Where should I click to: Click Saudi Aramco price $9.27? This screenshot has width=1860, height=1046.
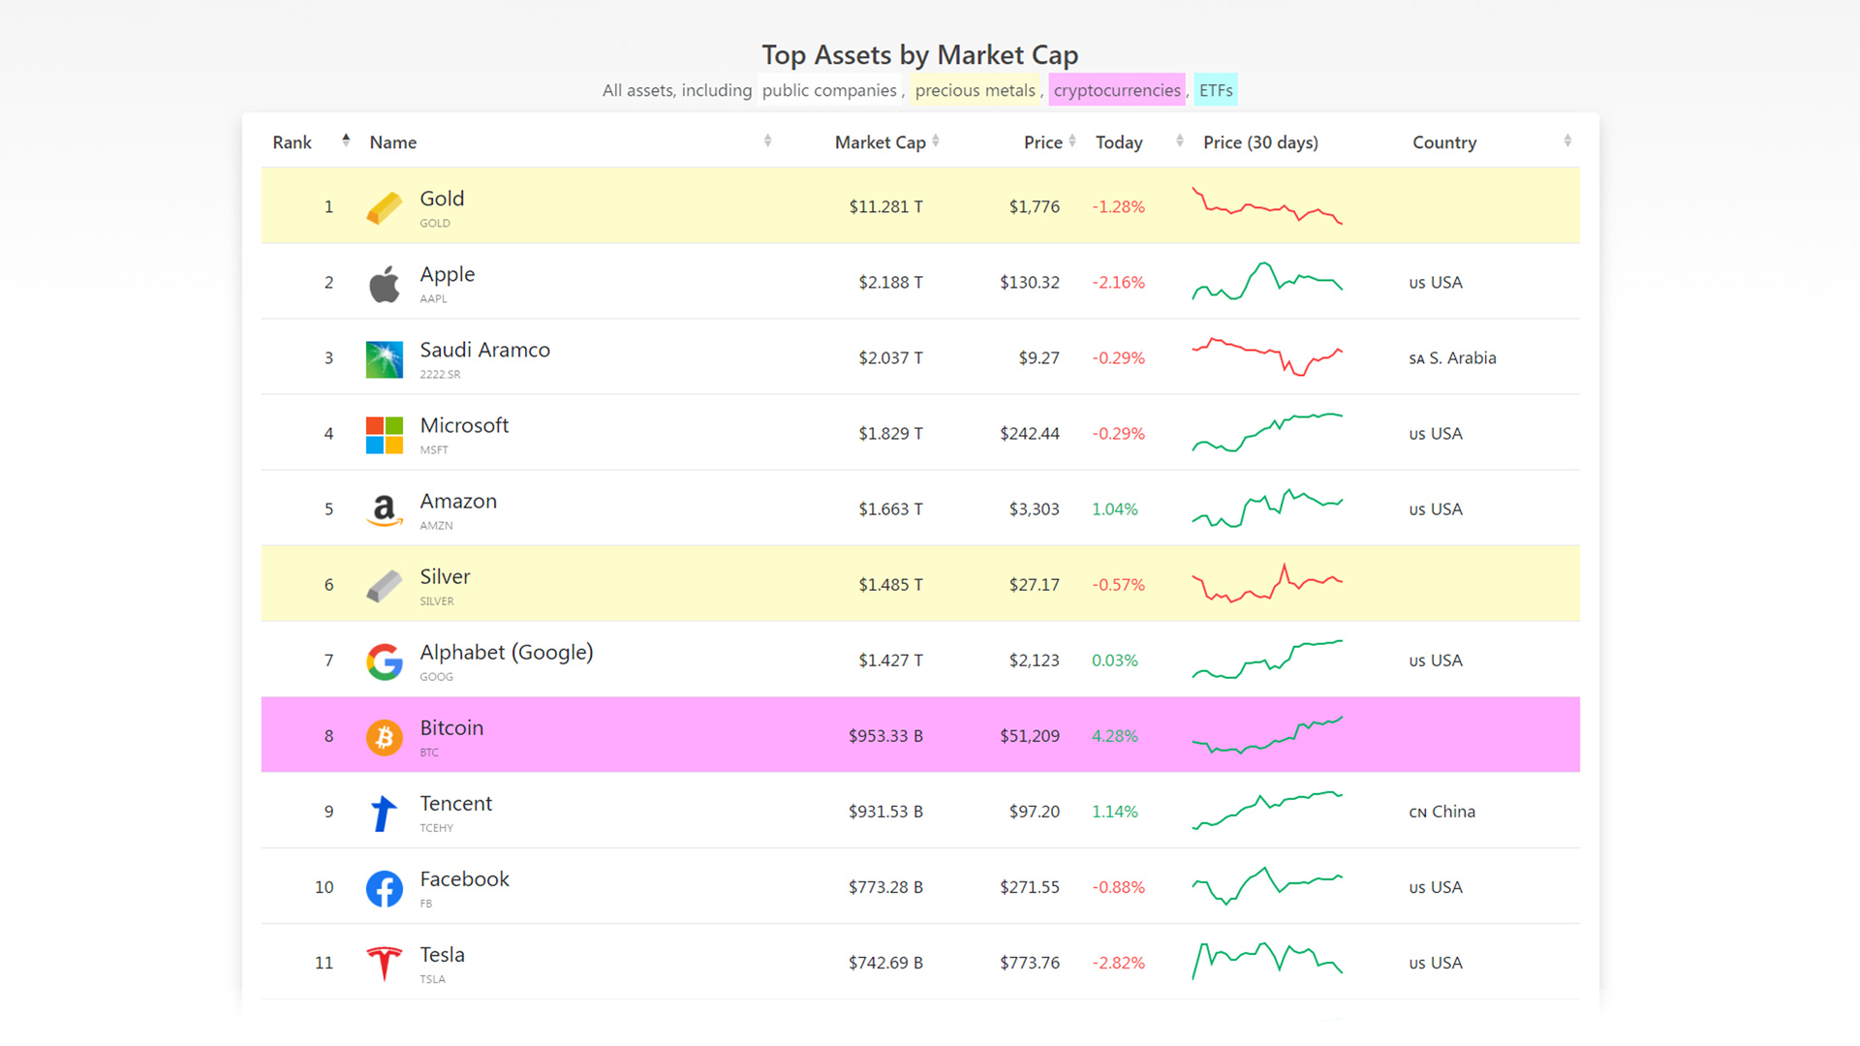coord(1038,358)
